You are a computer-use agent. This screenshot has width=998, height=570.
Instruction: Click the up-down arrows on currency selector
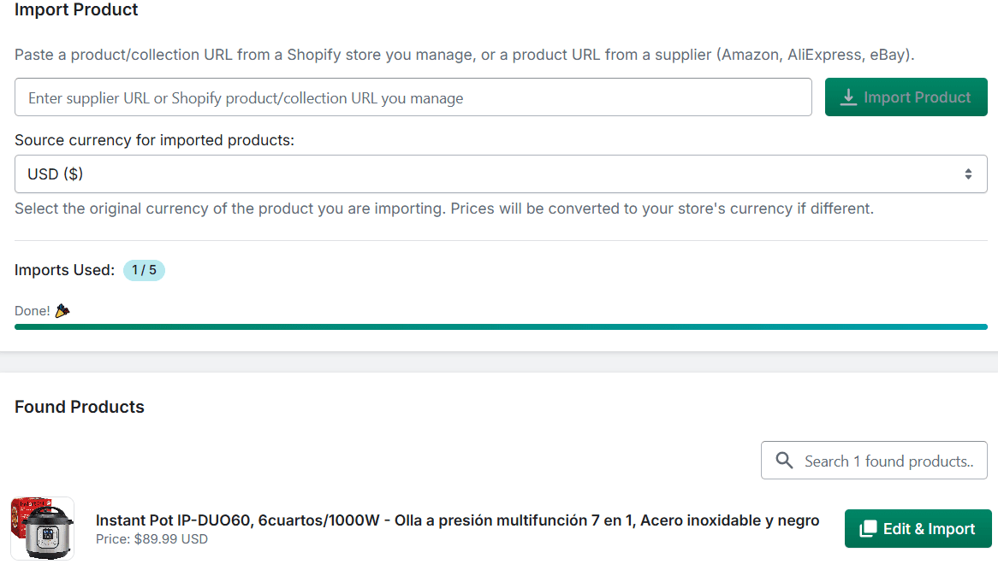pos(969,173)
